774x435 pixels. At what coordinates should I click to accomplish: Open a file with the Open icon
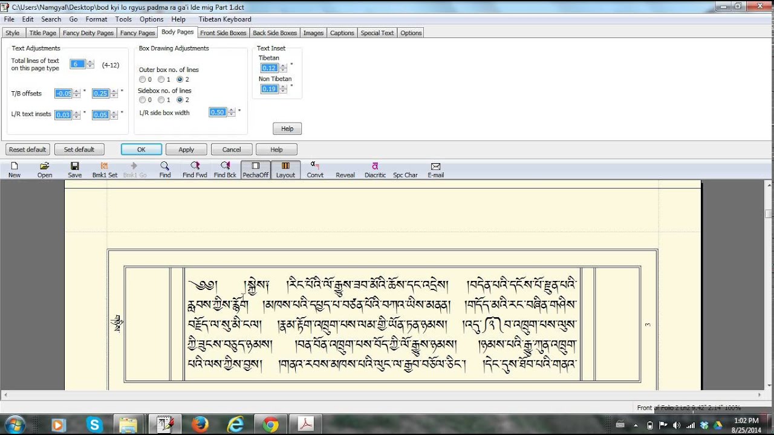tap(45, 170)
